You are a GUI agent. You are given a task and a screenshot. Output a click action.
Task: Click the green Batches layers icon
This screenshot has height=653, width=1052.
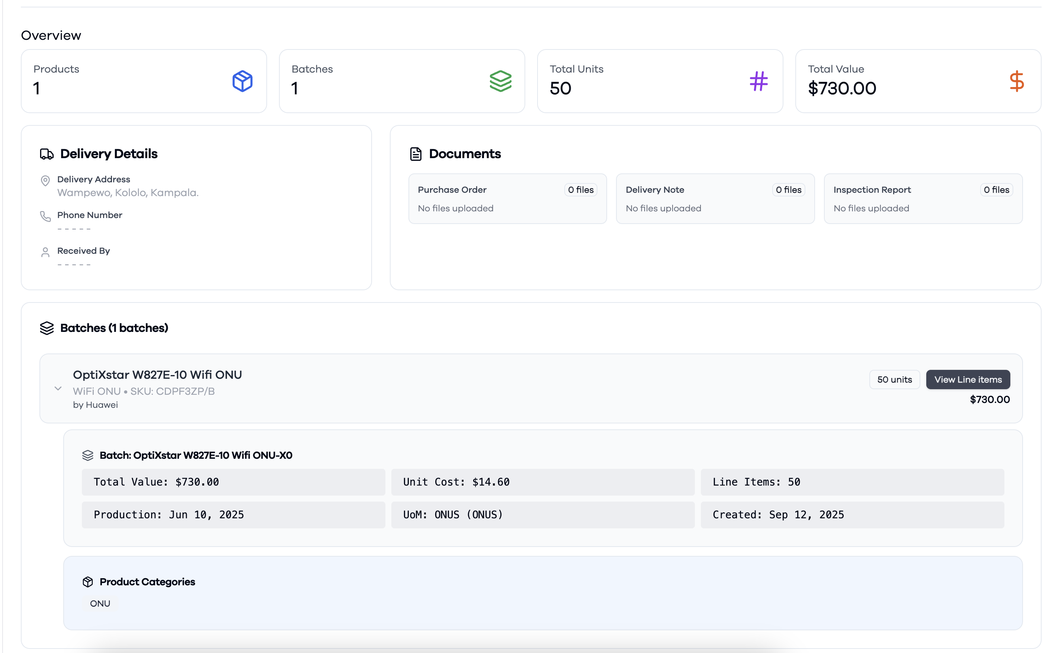pyautogui.click(x=500, y=81)
